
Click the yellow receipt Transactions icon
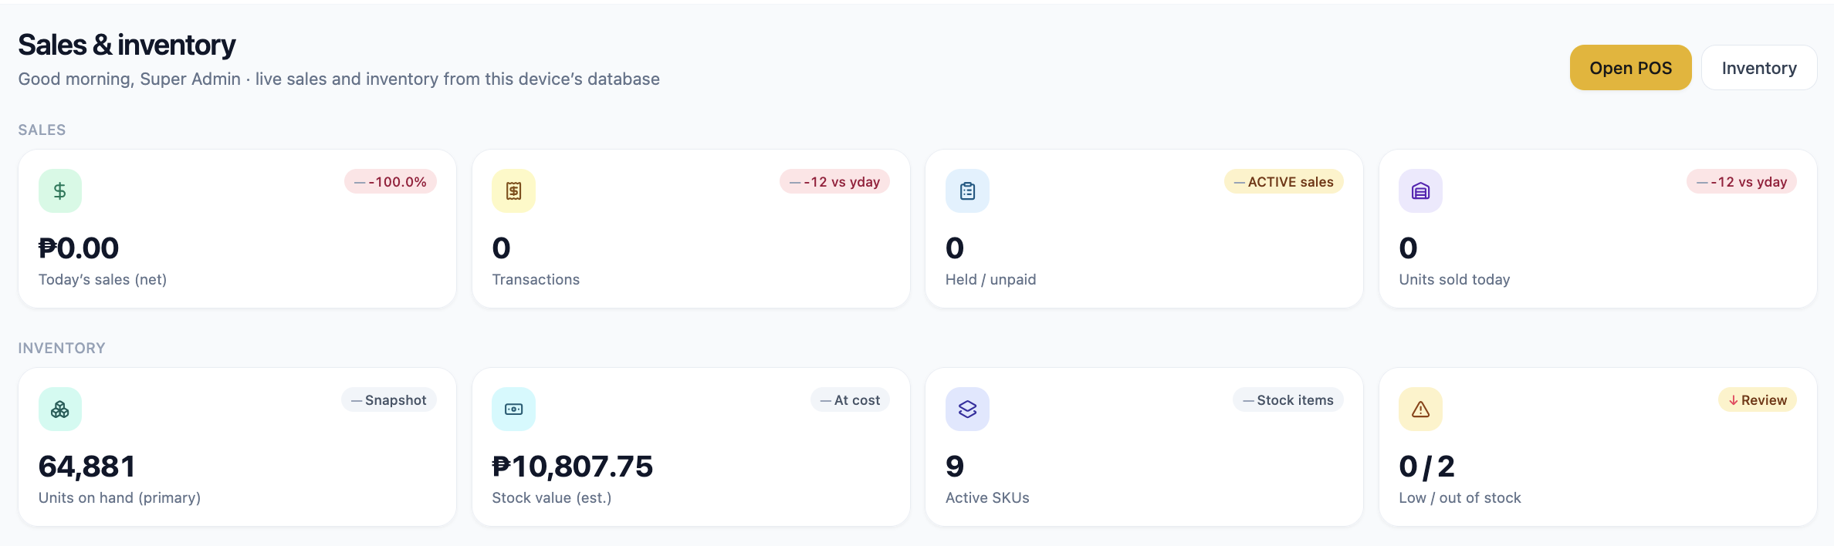tap(513, 190)
